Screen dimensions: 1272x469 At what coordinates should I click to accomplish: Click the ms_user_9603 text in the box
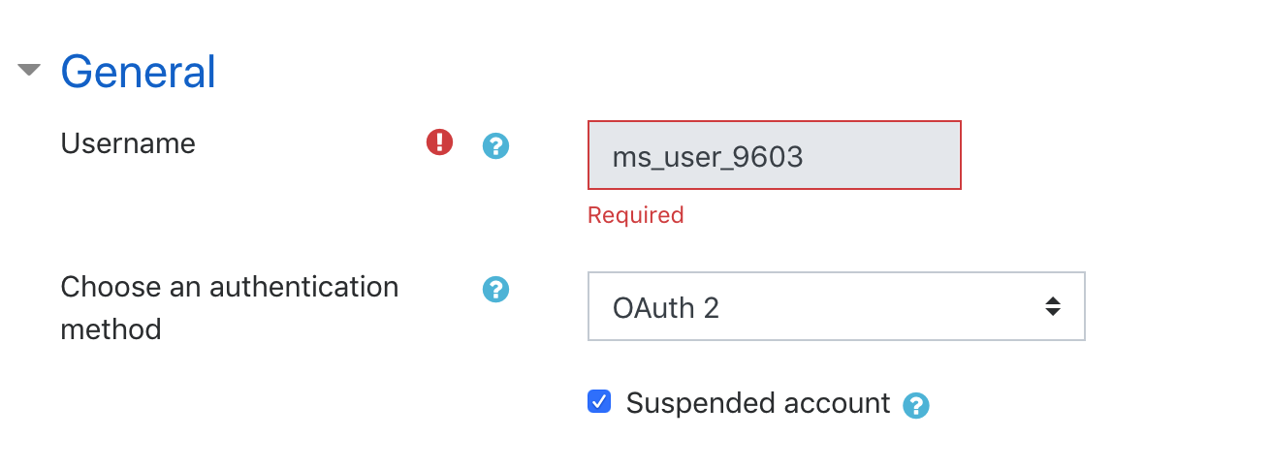pyautogui.click(x=708, y=157)
